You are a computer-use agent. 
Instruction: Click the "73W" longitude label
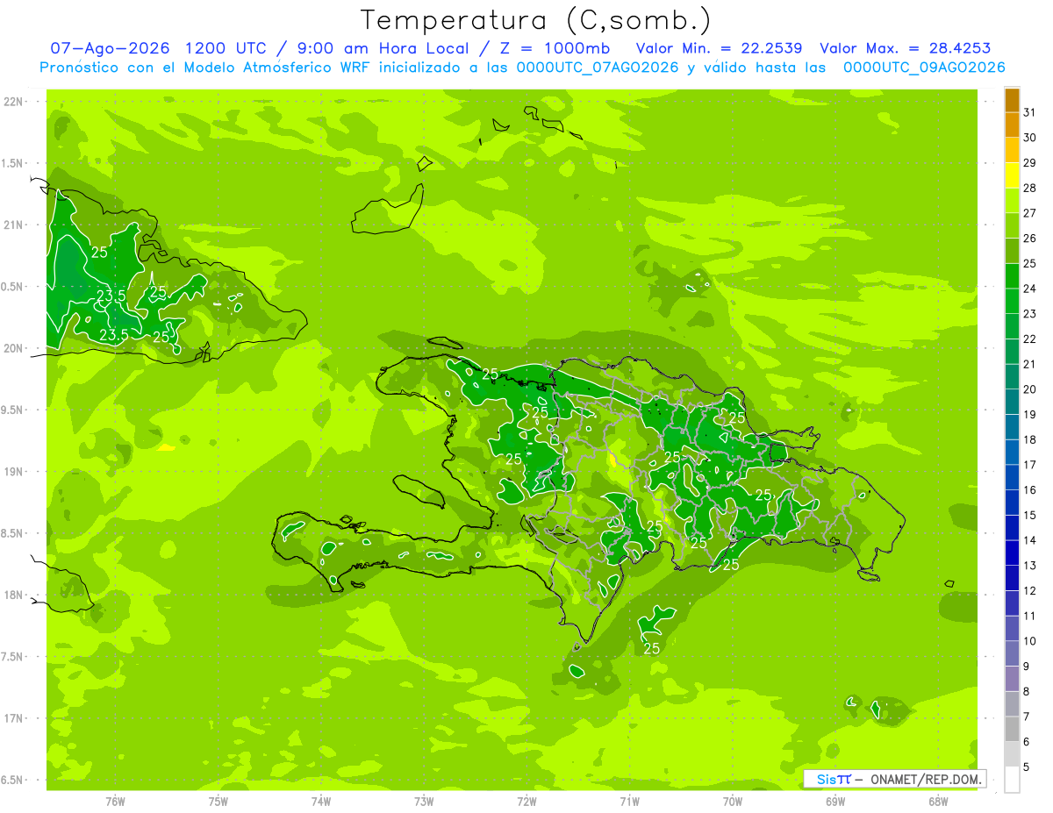coord(424,801)
